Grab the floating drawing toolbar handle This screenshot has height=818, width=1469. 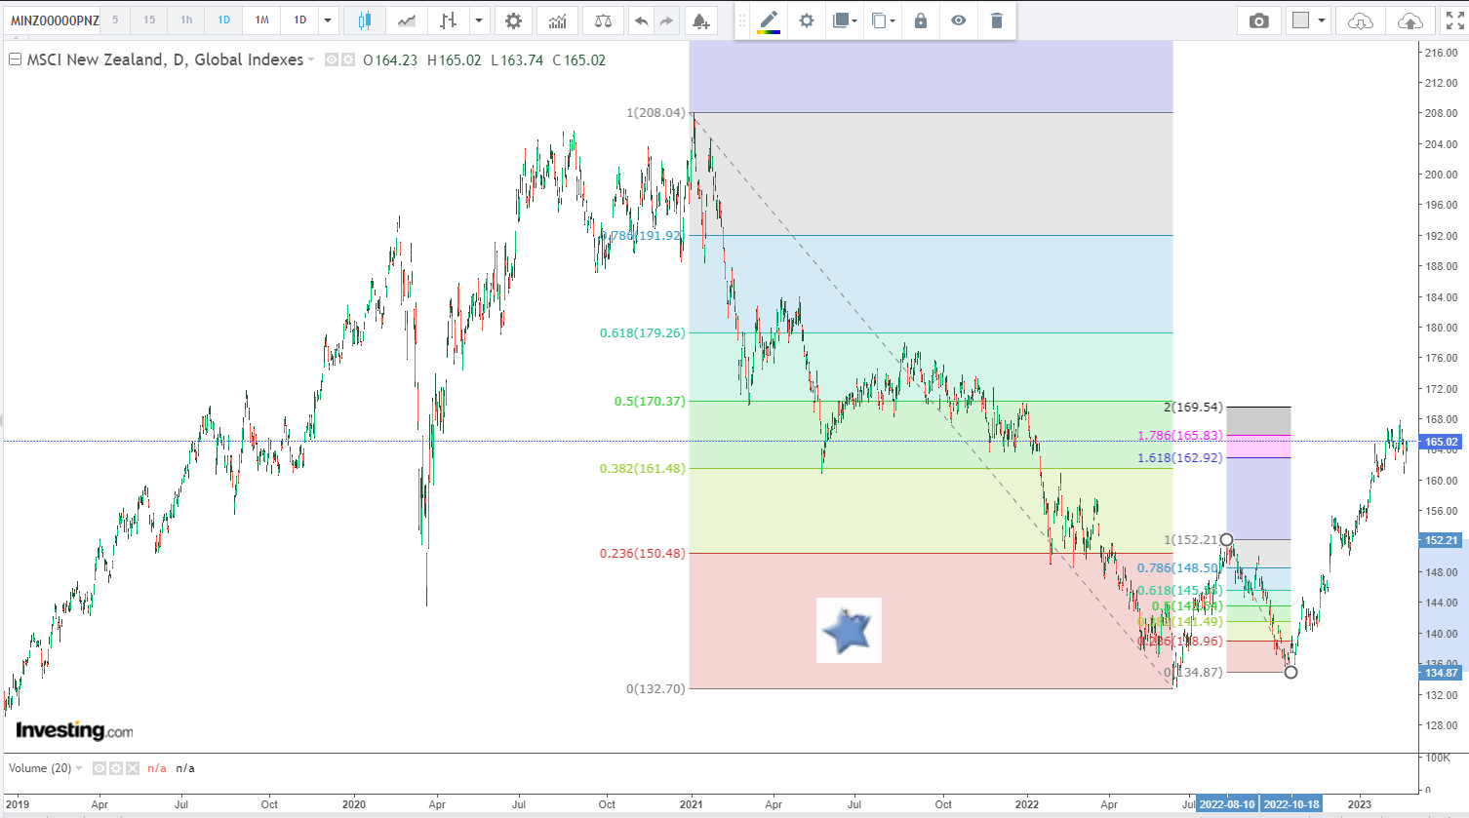point(742,20)
